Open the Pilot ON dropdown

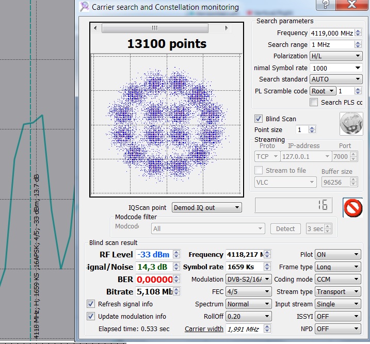pyautogui.click(x=338, y=254)
